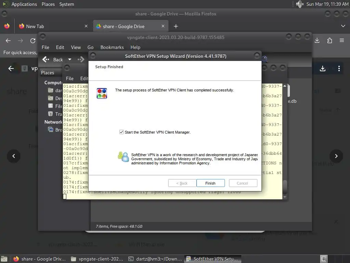Go to the previous file in the Drive preview
The image size is (350, 263).
14,156
